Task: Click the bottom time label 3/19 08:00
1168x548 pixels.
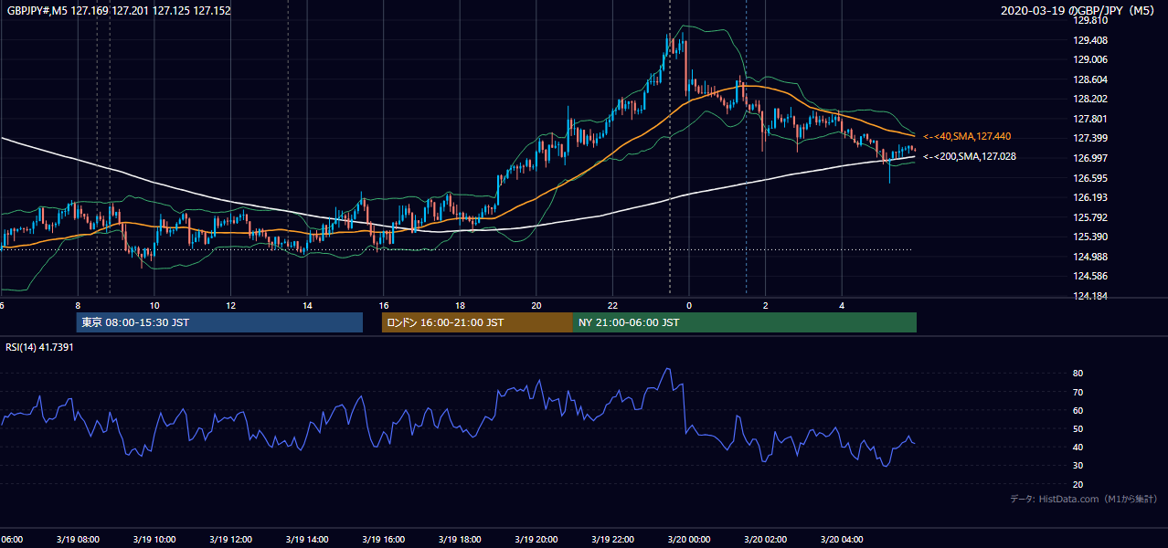Action: tap(78, 540)
